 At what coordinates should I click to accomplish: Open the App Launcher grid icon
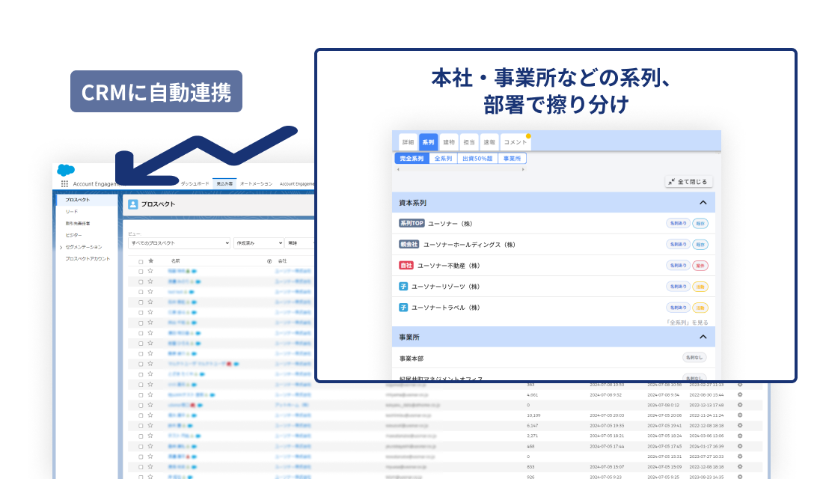pos(64,184)
